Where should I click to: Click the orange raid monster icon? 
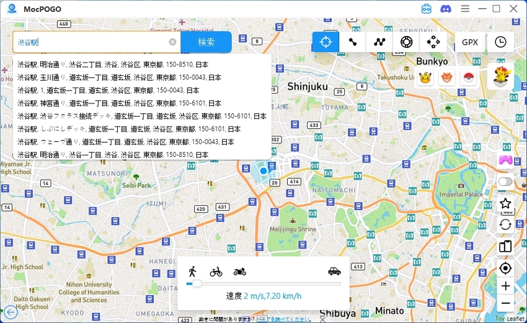446,77
